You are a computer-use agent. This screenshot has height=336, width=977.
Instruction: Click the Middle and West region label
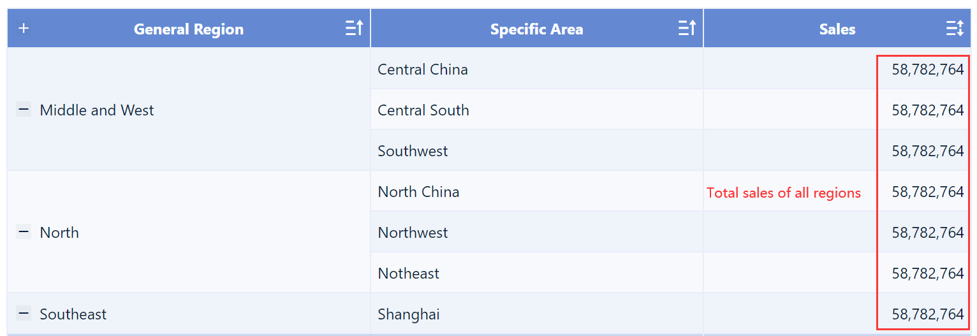point(97,110)
